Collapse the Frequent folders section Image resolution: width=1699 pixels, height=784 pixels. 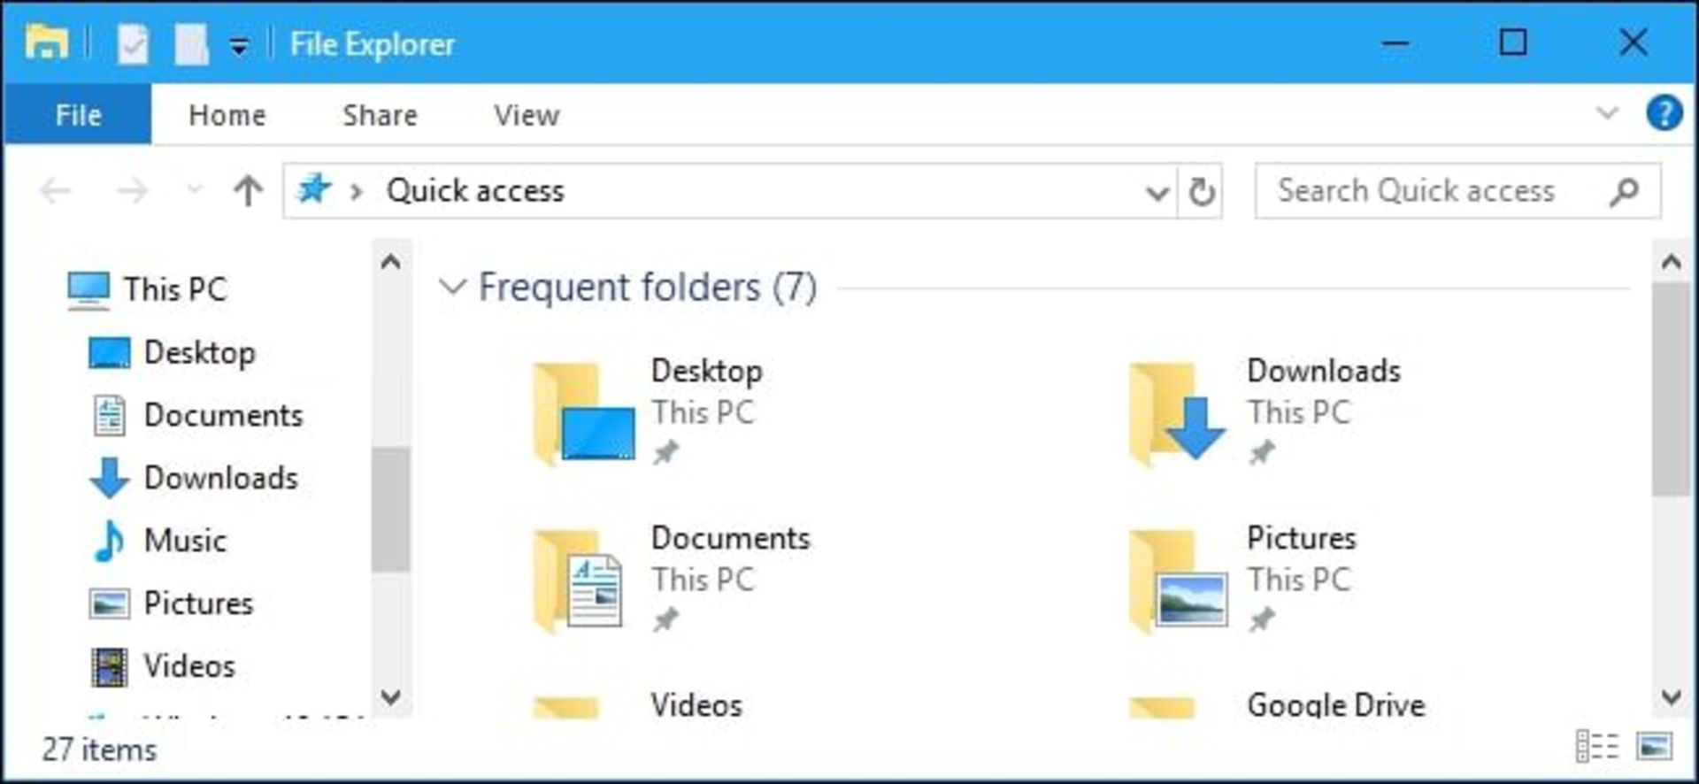[x=452, y=287]
